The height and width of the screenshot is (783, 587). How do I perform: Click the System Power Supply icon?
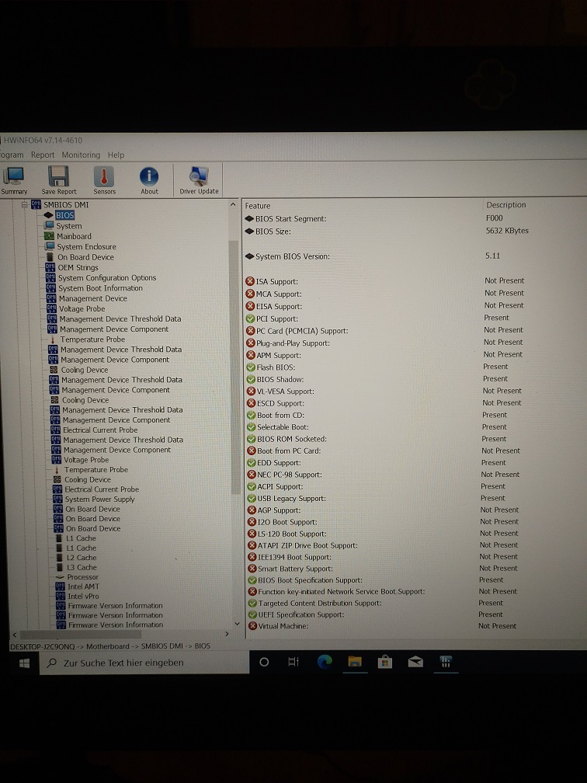(57, 499)
